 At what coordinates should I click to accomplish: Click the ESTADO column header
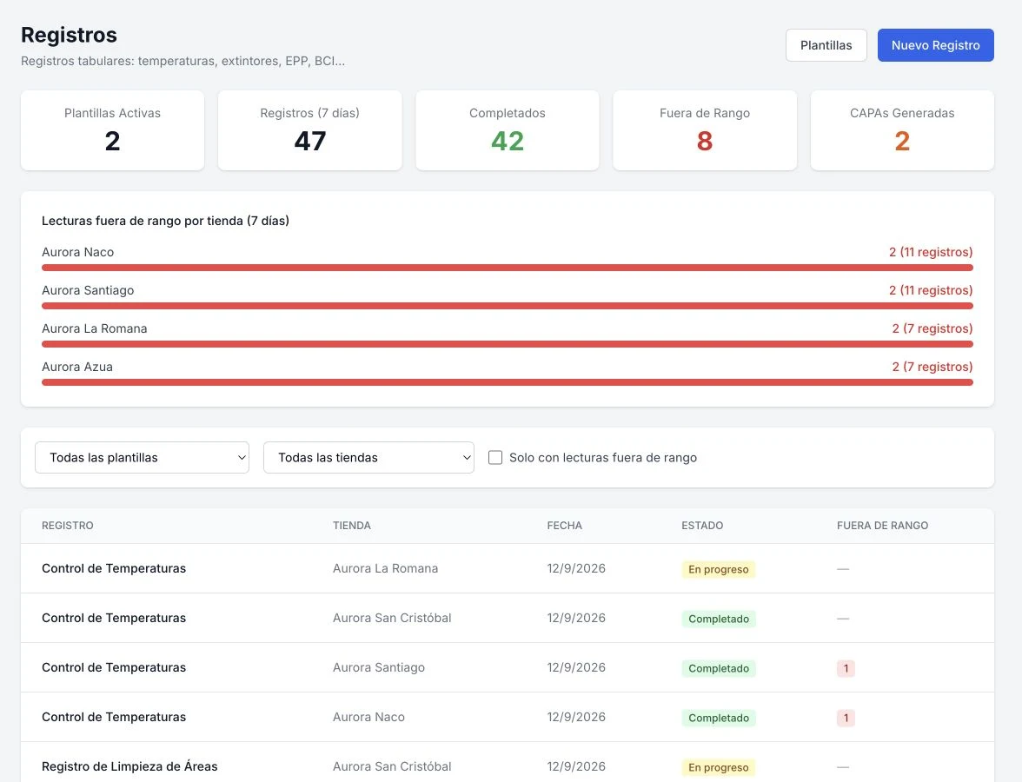click(x=702, y=525)
